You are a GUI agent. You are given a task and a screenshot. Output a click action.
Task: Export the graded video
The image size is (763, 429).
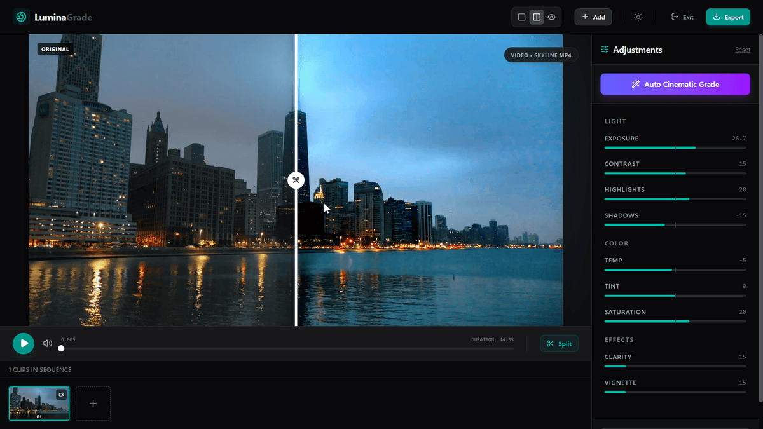728,17
